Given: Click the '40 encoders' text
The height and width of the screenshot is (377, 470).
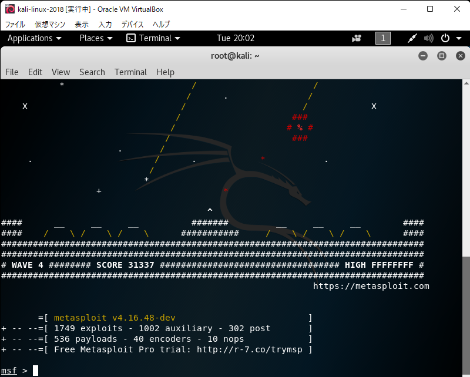Looking at the screenshot, I should (162, 339).
